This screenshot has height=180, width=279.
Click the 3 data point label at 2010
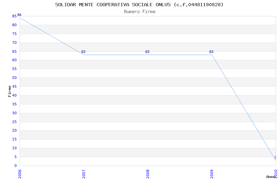pyautogui.click(x=275, y=157)
